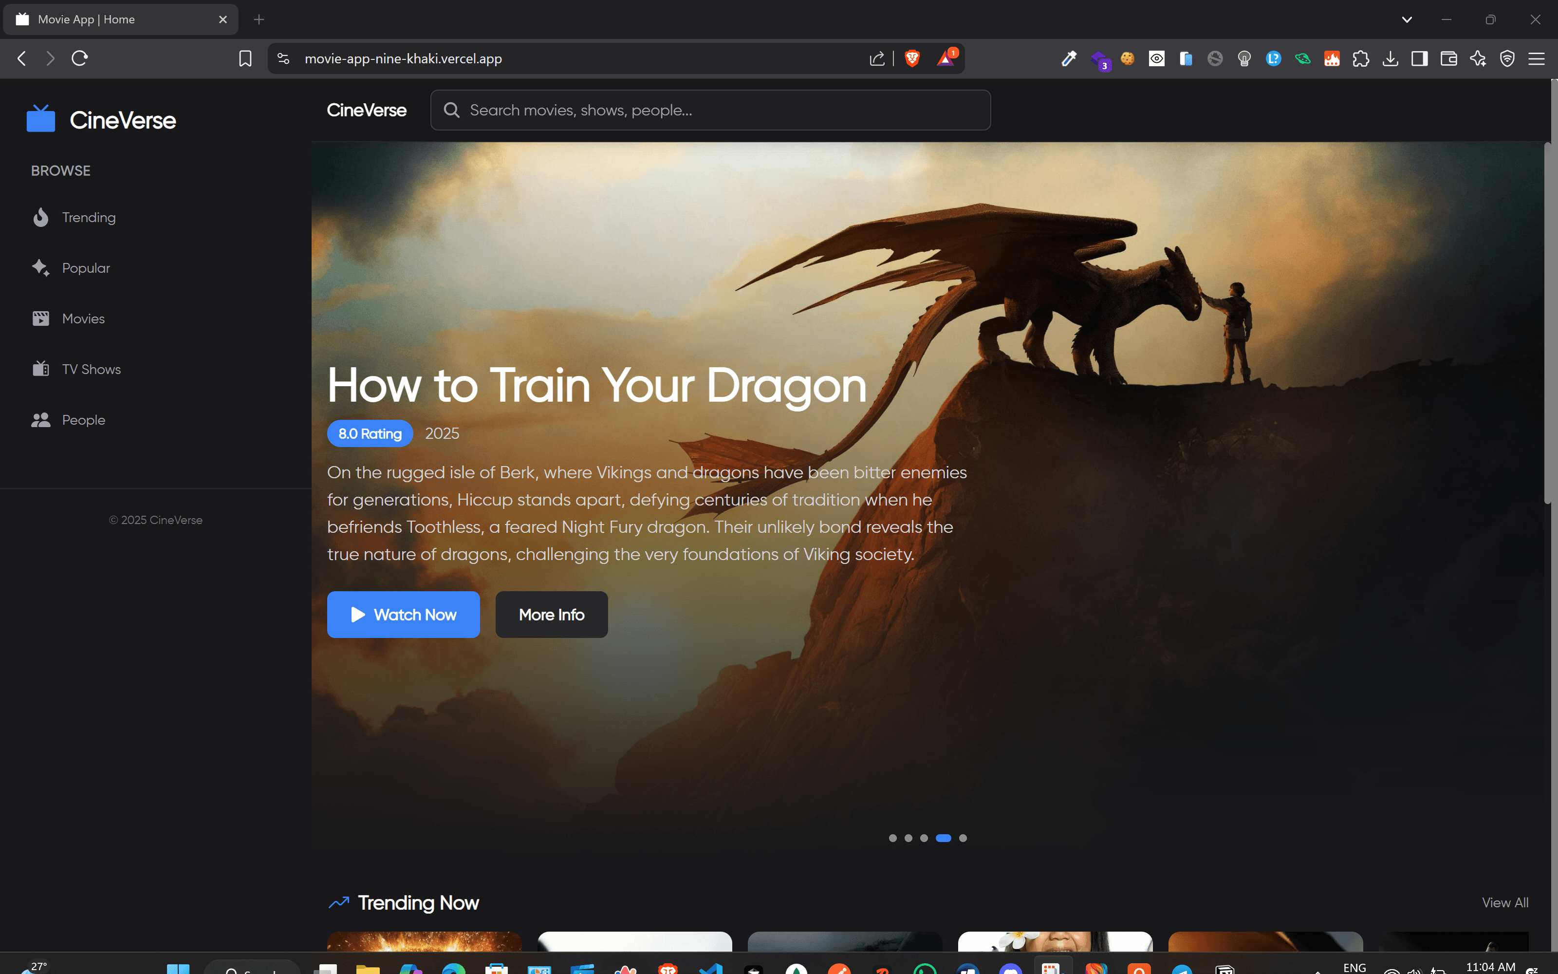The height and width of the screenshot is (974, 1558).
Task: Share this page via the share icon
Action: point(877,58)
